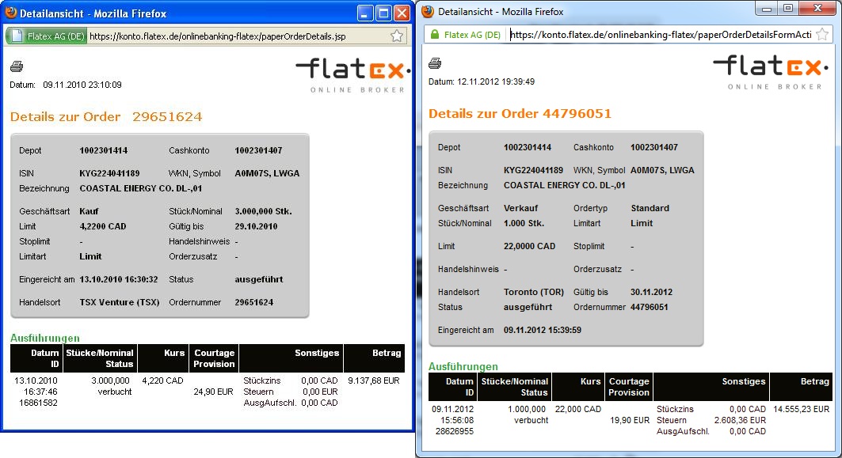
Task: Click the flatex logo in the 09.11.2010 window
Action: tap(353, 74)
